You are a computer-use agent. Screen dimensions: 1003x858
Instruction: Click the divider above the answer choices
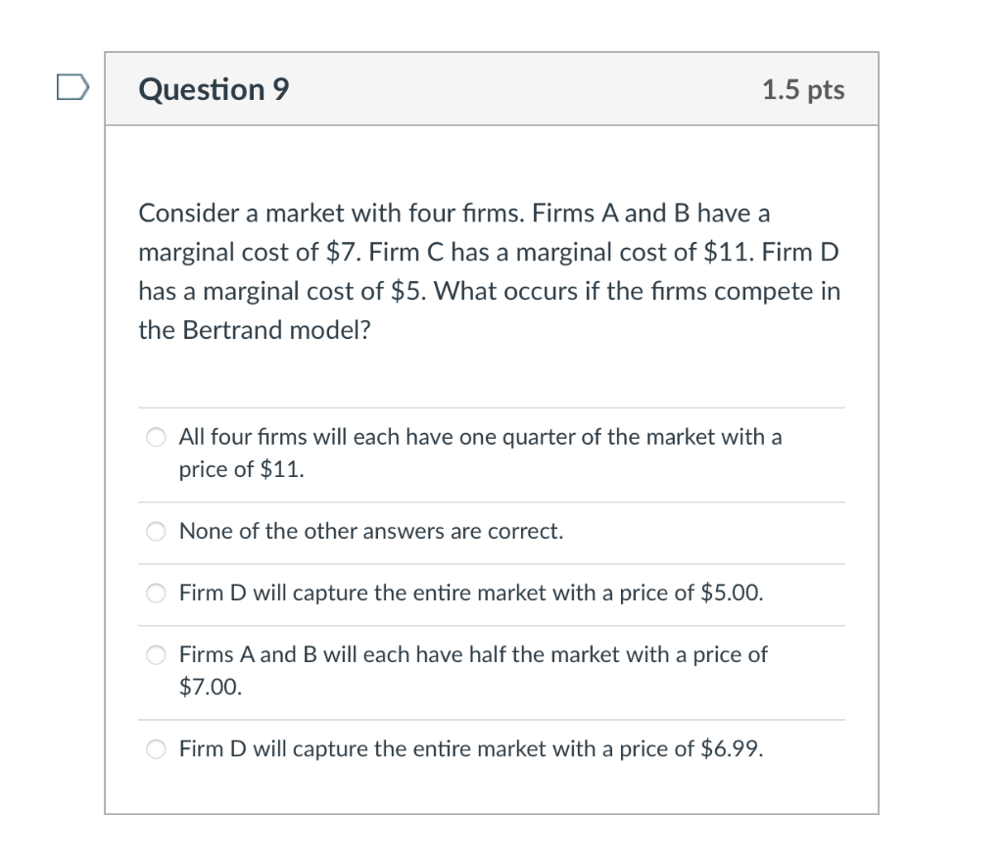(x=490, y=407)
